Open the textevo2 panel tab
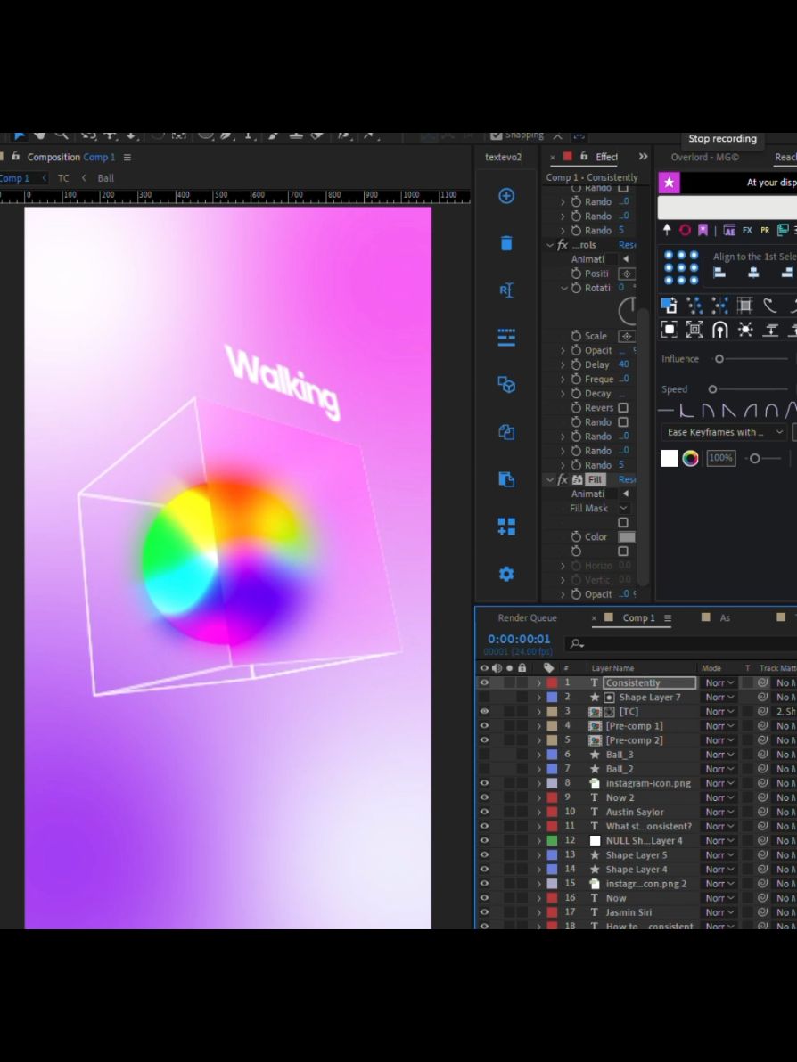797x1062 pixels. (x=503, y=157)
